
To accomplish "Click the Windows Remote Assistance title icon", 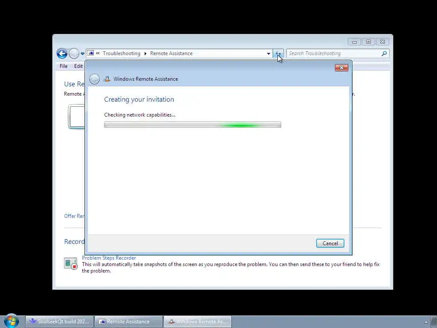I will pyautogui.click(x=107, y=79).
